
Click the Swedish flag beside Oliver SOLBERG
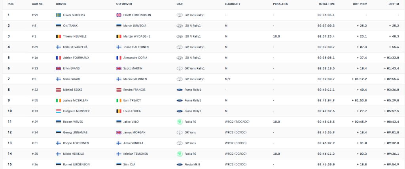59,15
